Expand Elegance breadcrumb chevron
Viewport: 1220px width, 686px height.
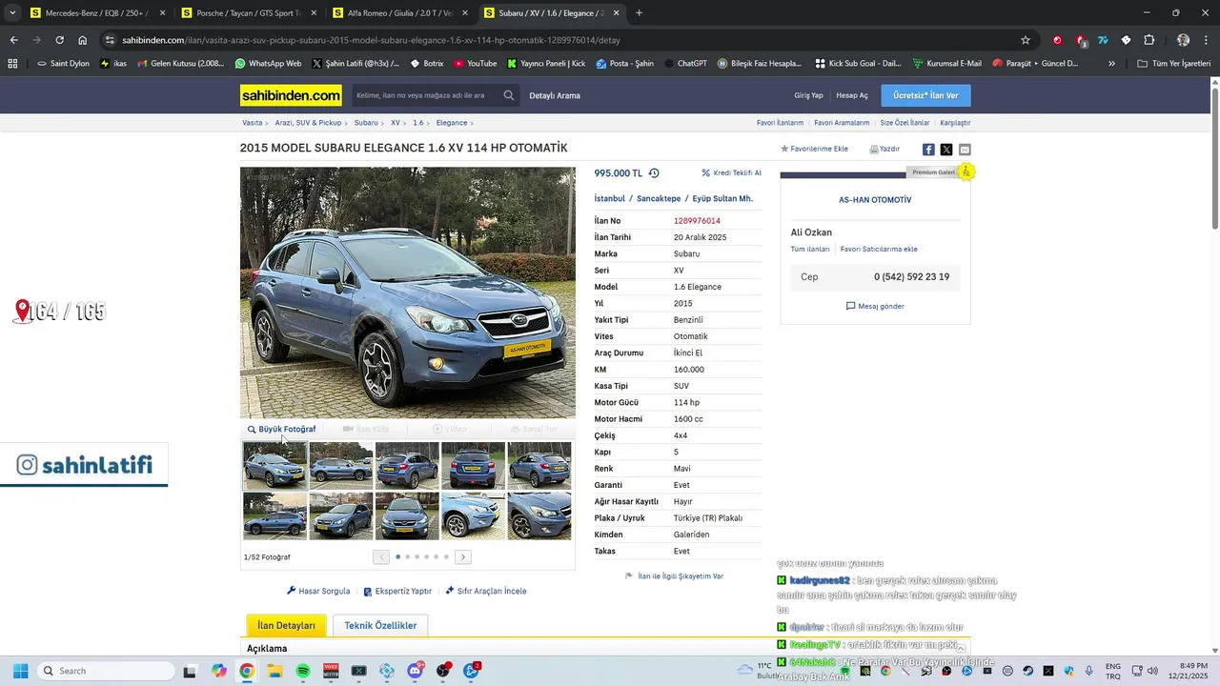[472, 123]
